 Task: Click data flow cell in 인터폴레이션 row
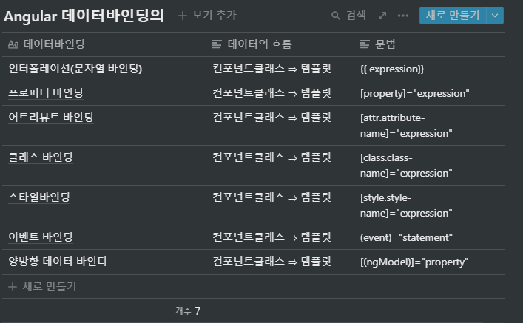pyautogui.click(x=280, y=69)
